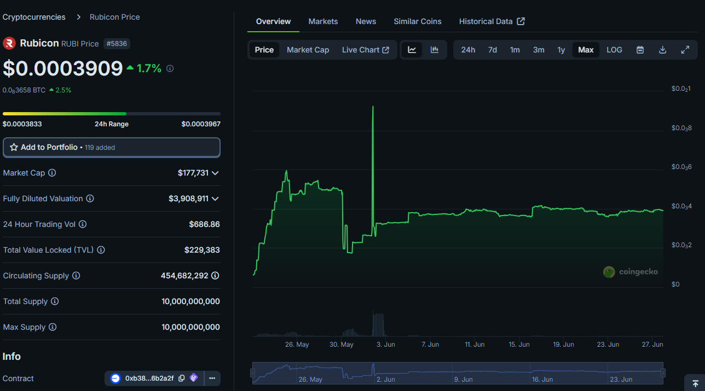Grab the left navigator range handle
The width and height of the screenshot is (705, 391).
pyautogui.click(x=252, y=373)
